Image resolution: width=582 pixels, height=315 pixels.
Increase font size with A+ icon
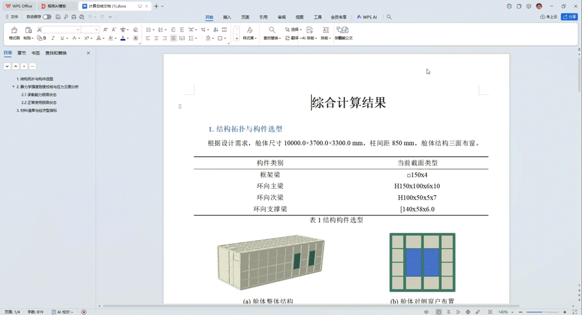105,30
